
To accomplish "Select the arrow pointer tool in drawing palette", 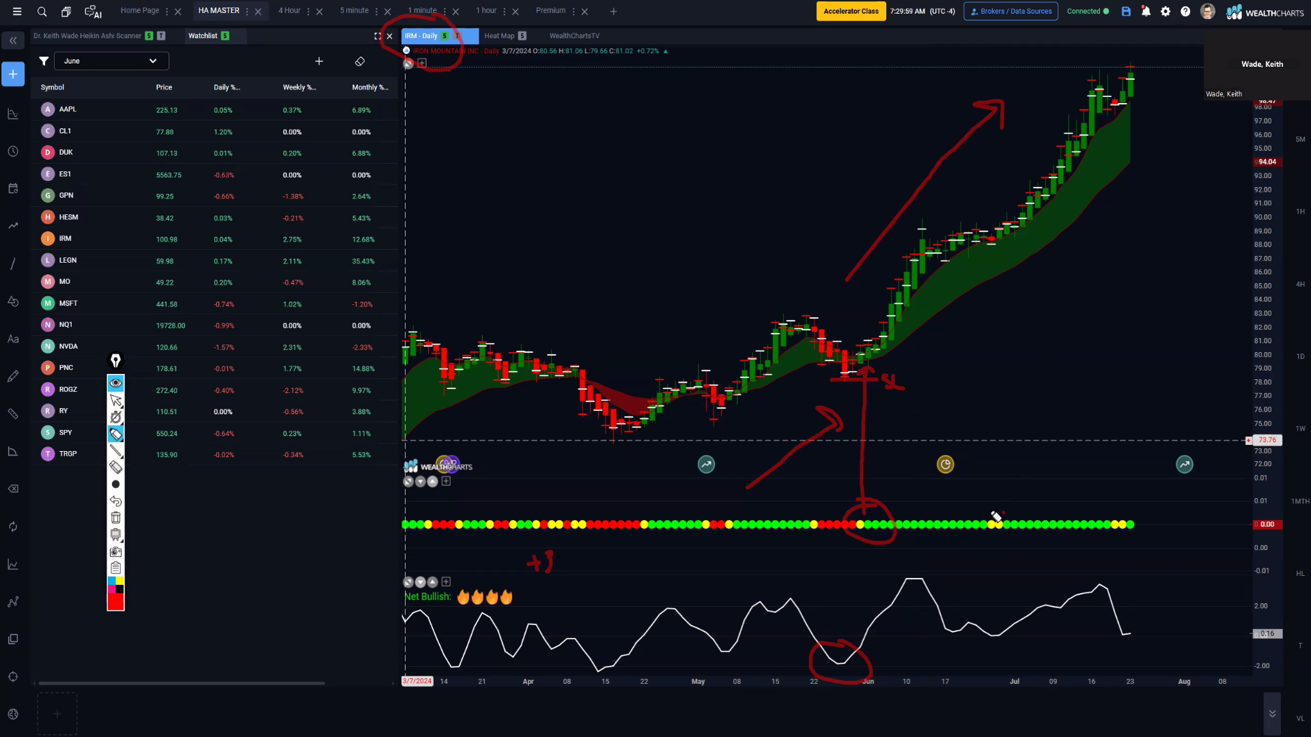I will click(115, 400).
